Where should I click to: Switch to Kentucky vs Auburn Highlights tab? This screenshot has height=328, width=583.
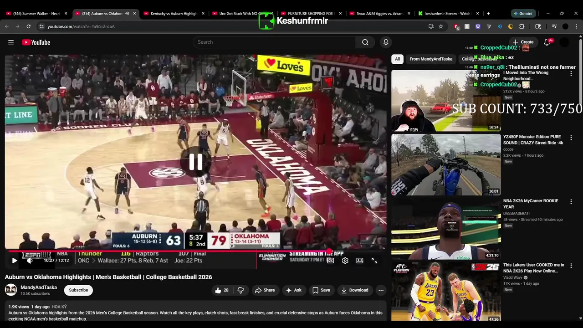coord(174,14)
